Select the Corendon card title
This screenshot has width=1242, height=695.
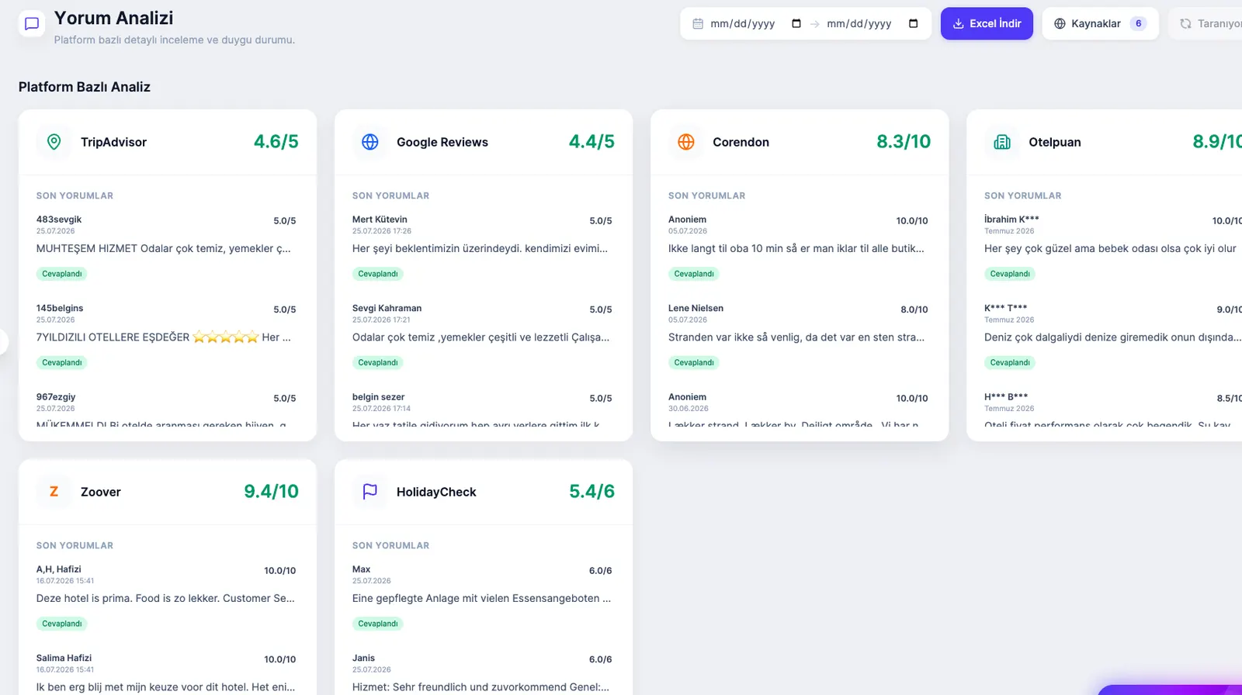741,142
